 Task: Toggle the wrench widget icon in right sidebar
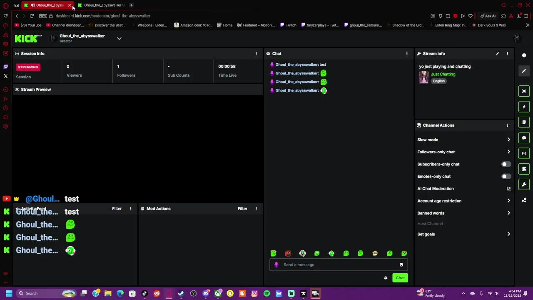point(524,185)
